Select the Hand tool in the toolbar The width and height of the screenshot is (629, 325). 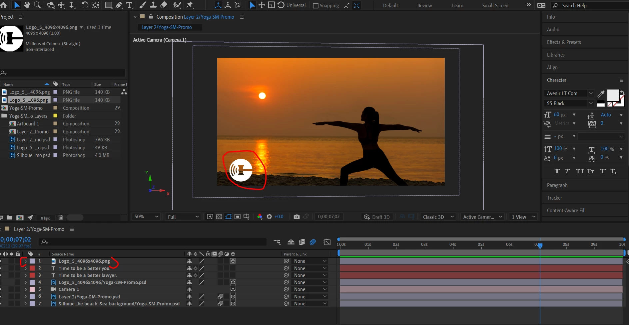coord(27,5)
